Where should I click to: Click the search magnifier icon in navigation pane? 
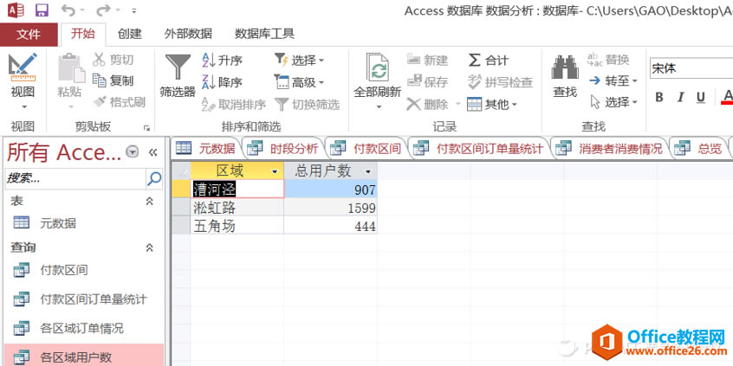point(154,178)
